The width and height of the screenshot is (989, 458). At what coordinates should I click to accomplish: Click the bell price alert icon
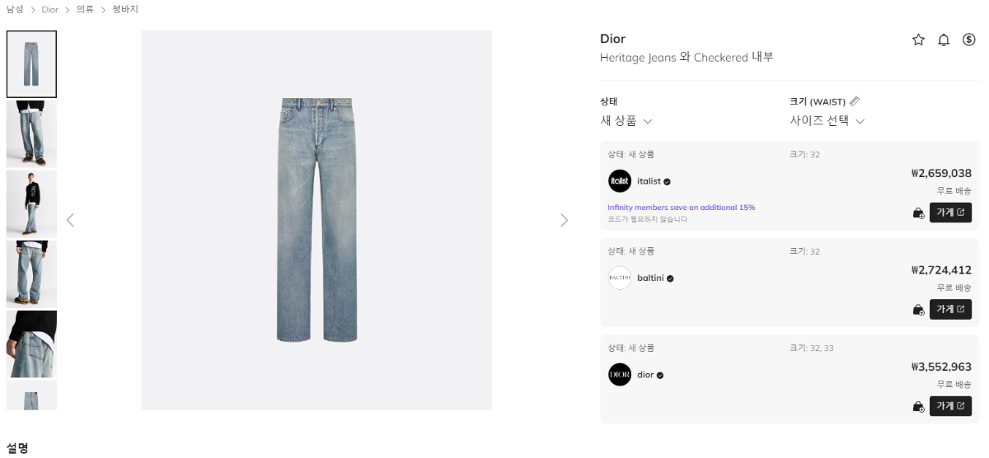pyautogui.click(x=944, y=40)
